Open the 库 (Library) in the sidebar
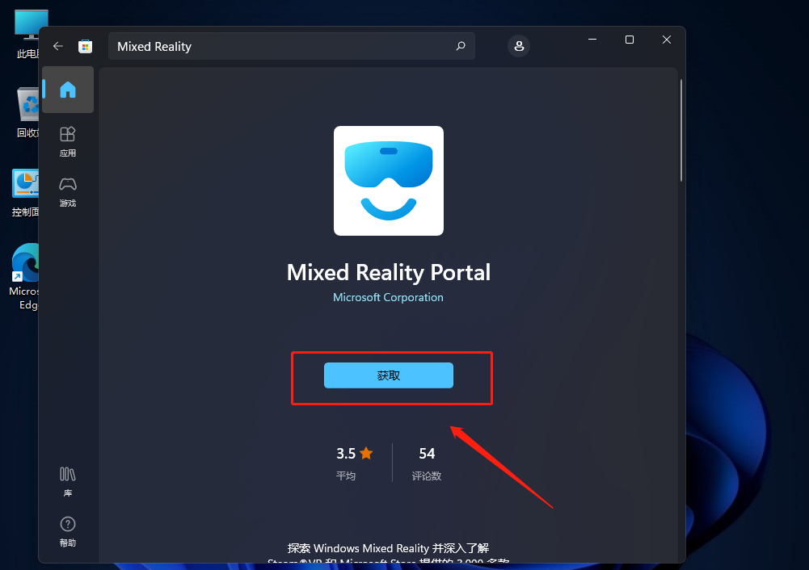The width and height of the screenshot is (809, 570). point(68,480)
